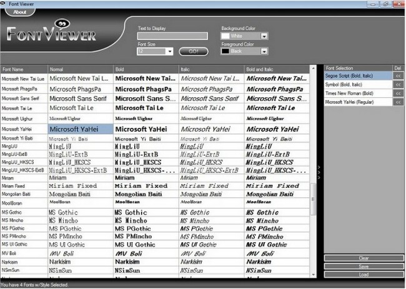Select the Normal MS Gothic sample
The height and width of the screenshot is (289, 406).
(x=81, y=212)
